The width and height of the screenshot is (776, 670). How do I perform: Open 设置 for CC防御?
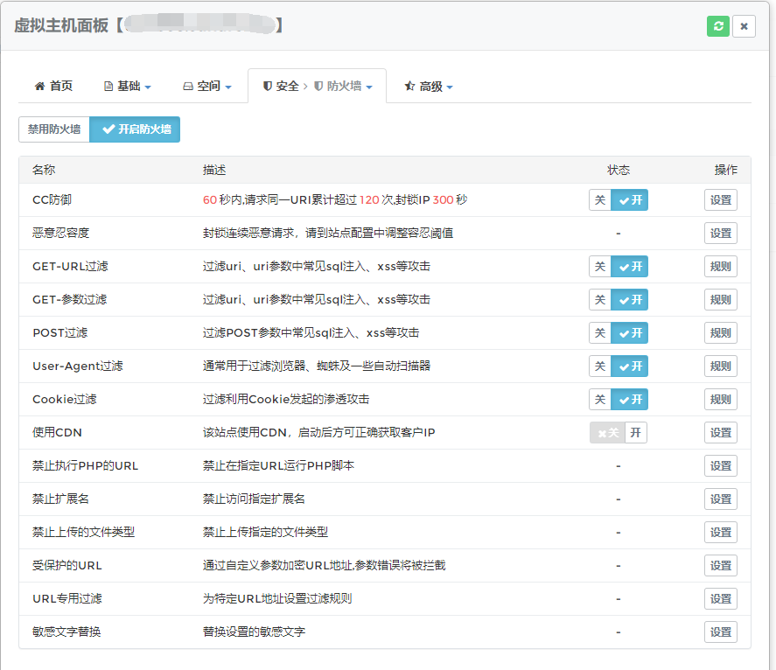(x=721, y=200)
